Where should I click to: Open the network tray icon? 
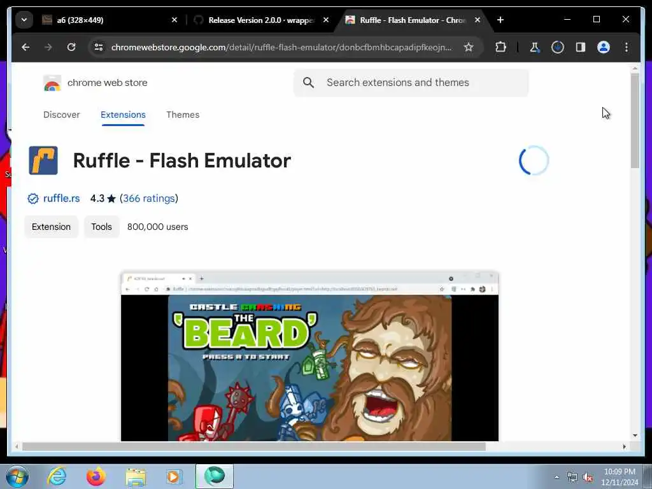tap(572, 477)
